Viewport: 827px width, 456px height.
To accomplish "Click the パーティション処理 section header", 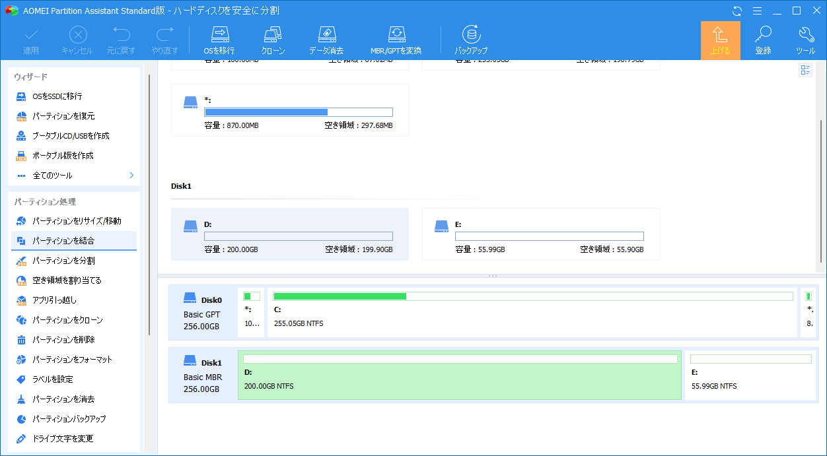I will click(x=45, y=202).
